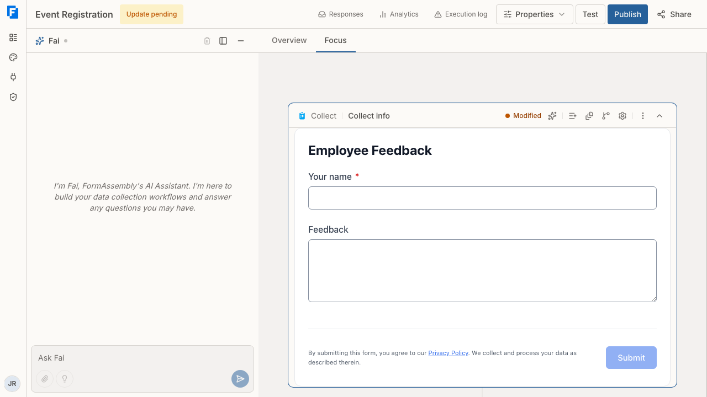Click the Employee Feedback heading

click(370, 151)
